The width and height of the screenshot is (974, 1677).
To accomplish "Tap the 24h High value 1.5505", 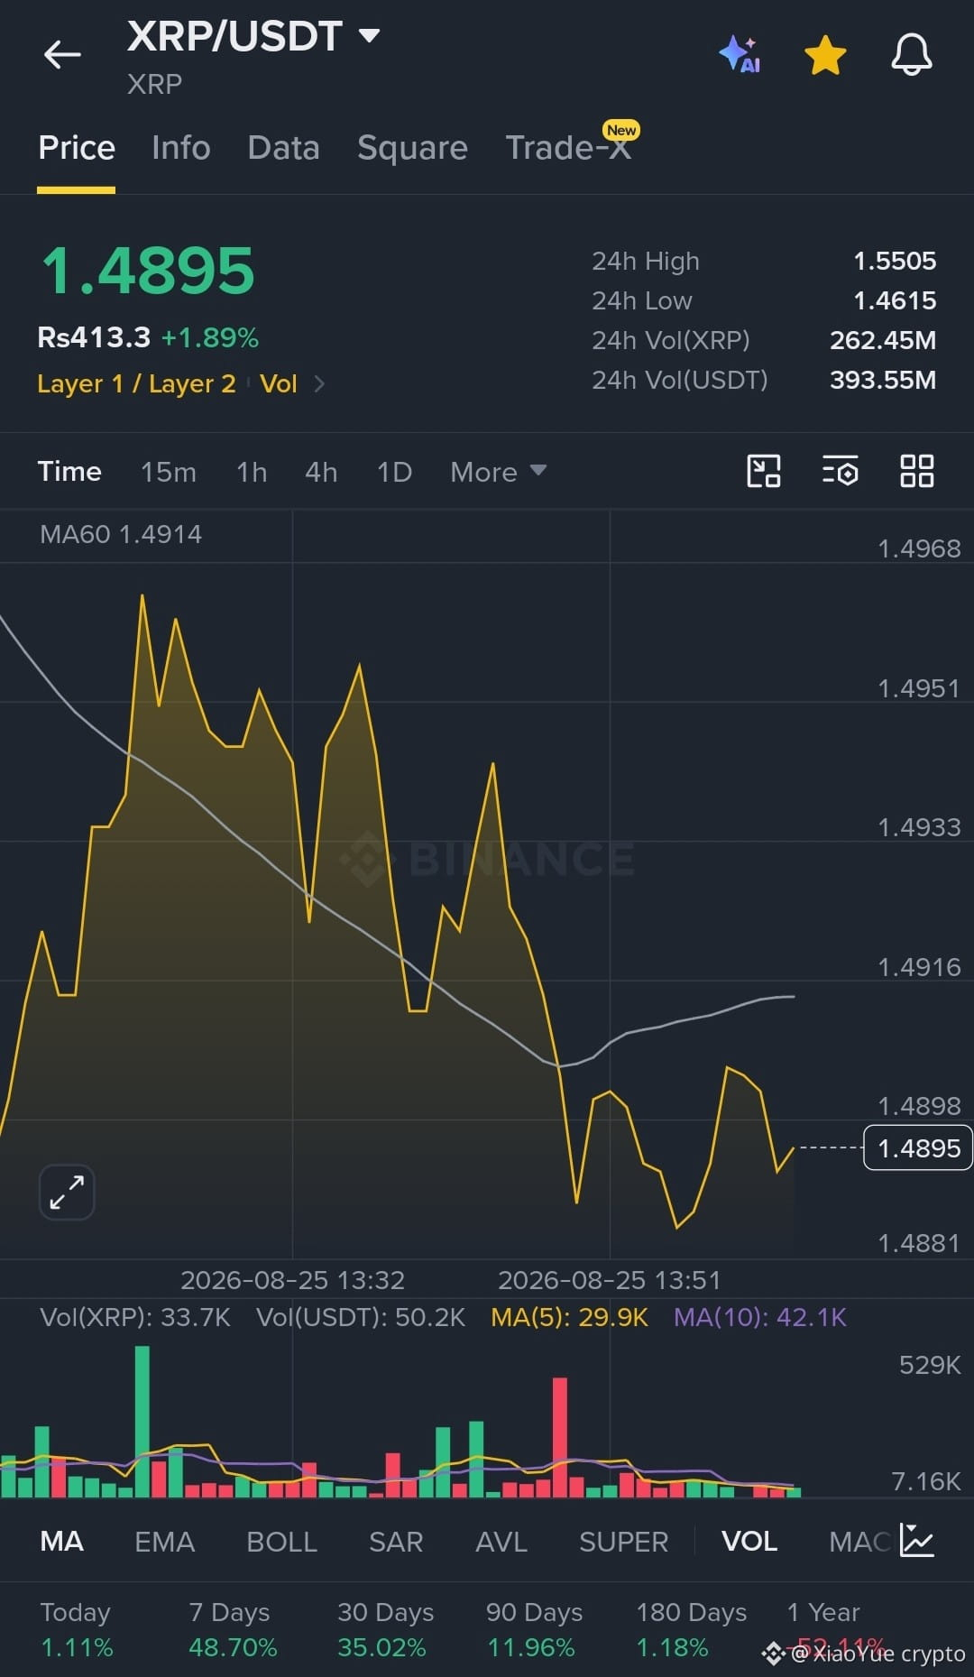I will 895,262.
